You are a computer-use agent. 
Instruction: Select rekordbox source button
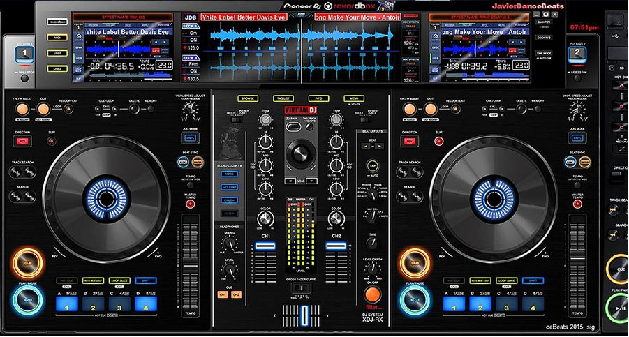57,22
